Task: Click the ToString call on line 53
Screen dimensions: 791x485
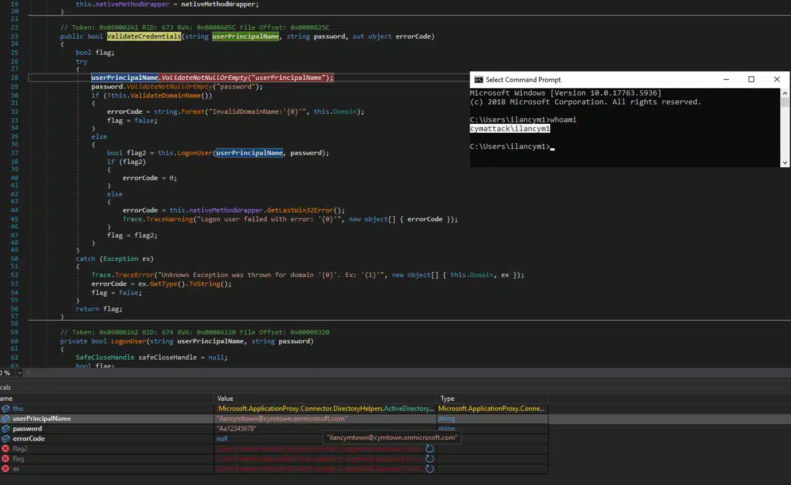Action: 205,284
